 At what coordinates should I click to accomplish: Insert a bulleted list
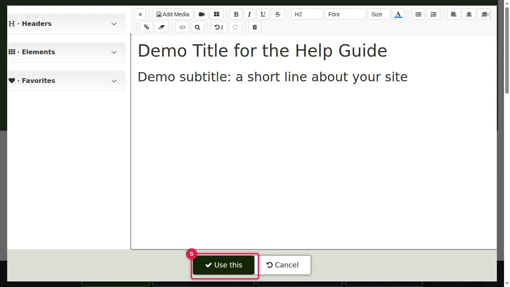coord(418,14)
